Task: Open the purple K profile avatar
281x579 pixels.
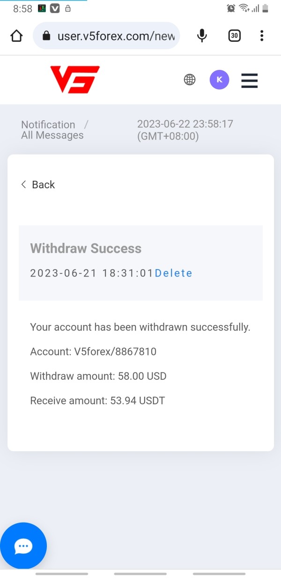Action: pos(219,80)
